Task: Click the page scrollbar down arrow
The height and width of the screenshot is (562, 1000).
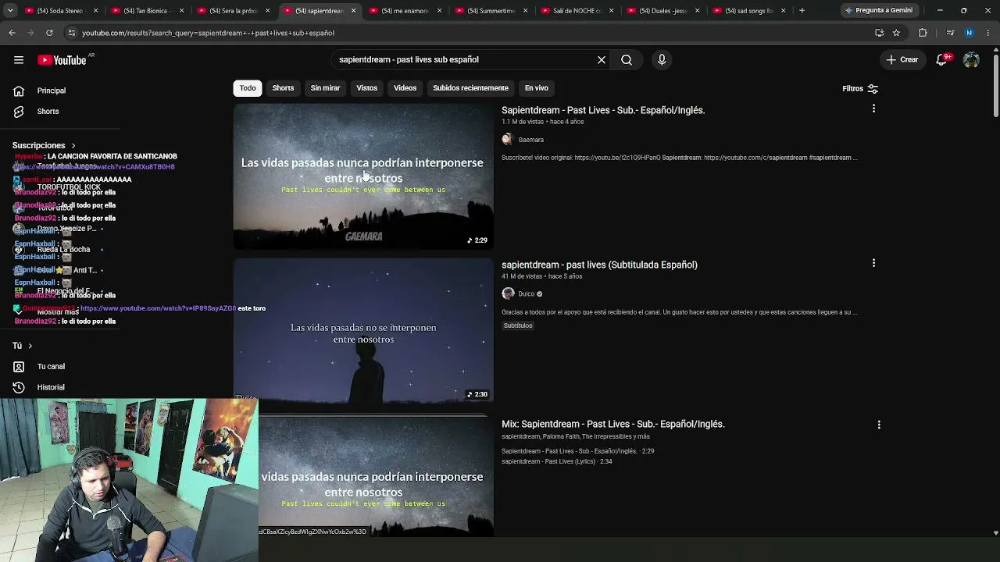Action: click(x=995, y=533)
